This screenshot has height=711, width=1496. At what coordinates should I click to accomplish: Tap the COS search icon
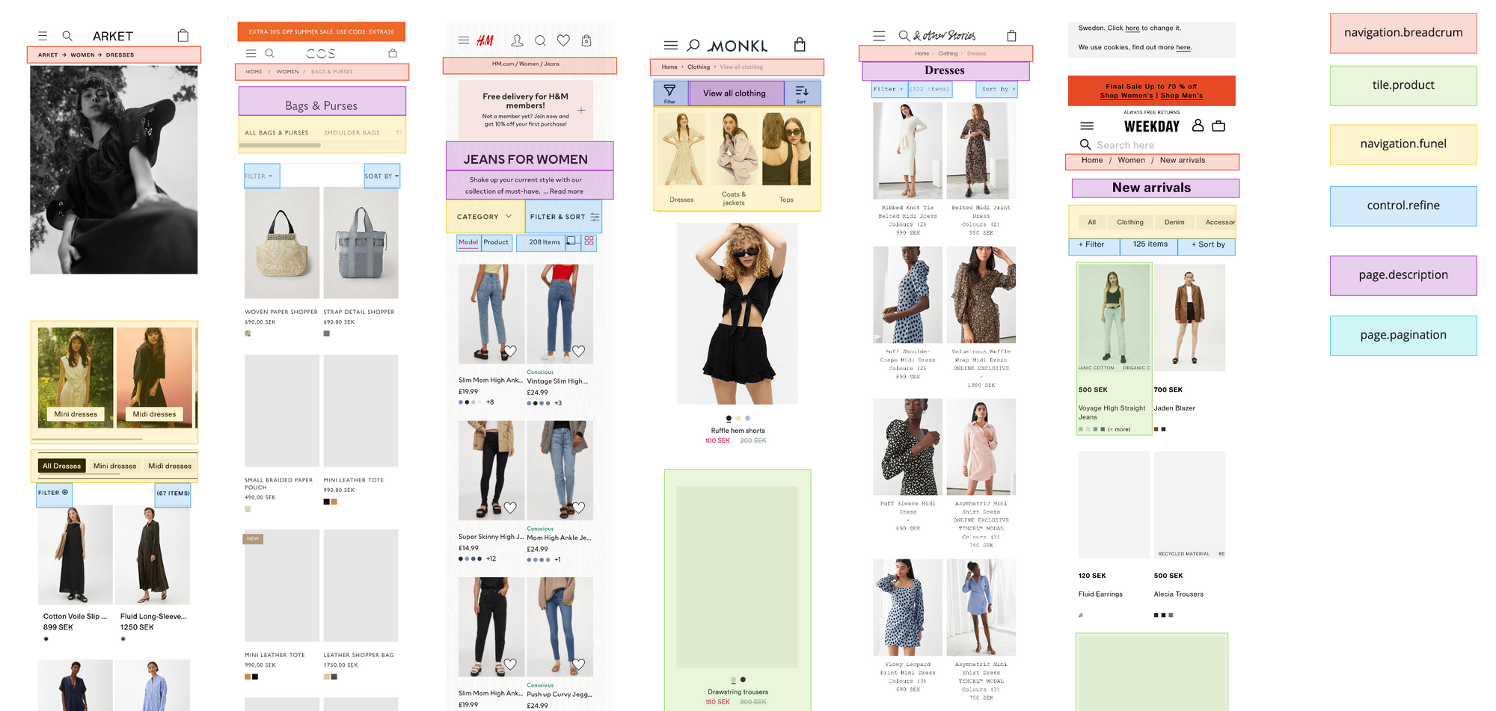pyautogui.click(x=269, y=53)
